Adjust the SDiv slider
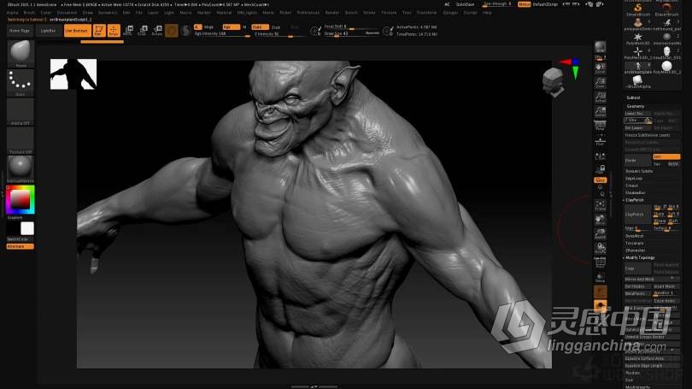 [637, 121]
